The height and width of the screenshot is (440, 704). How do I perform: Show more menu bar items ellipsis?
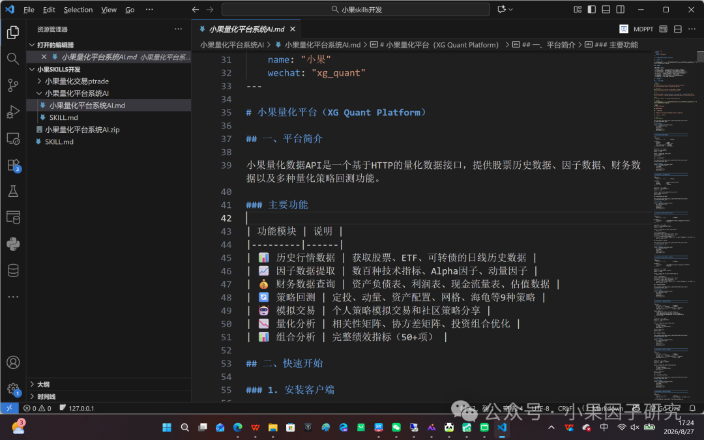pyautogui.click(x=149, y=9)
